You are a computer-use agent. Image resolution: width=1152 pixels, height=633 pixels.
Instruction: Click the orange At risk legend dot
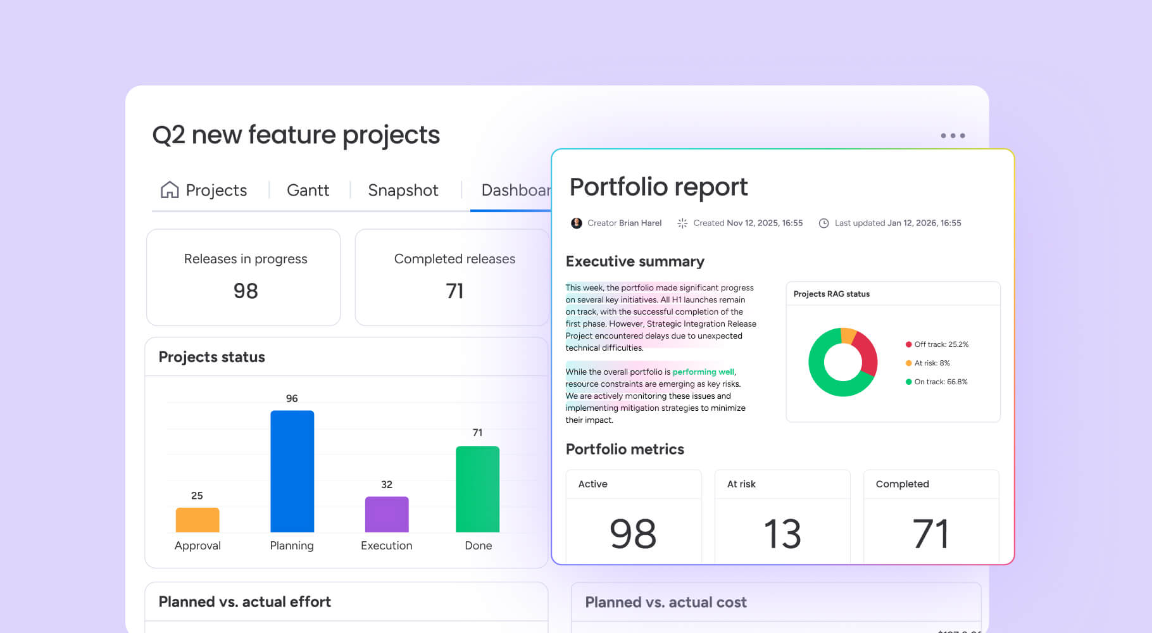pyautogui.click(x=909, y=363)
